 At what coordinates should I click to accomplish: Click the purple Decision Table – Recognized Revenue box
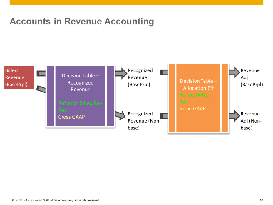tap(80, 96)
